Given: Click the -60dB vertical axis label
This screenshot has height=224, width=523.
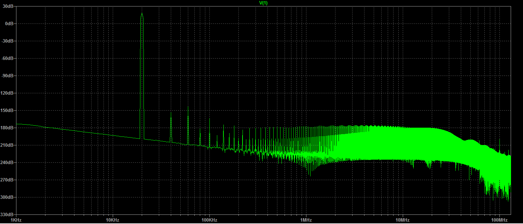Looking at the screenshot, I should click(x=8, y=58).
